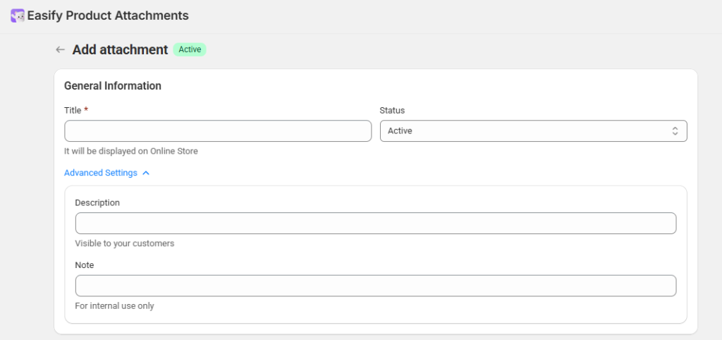The width and height of the screenshot is (722, 340).
Task: Click the Easify Product Attachments title
Action: (108, 16)
